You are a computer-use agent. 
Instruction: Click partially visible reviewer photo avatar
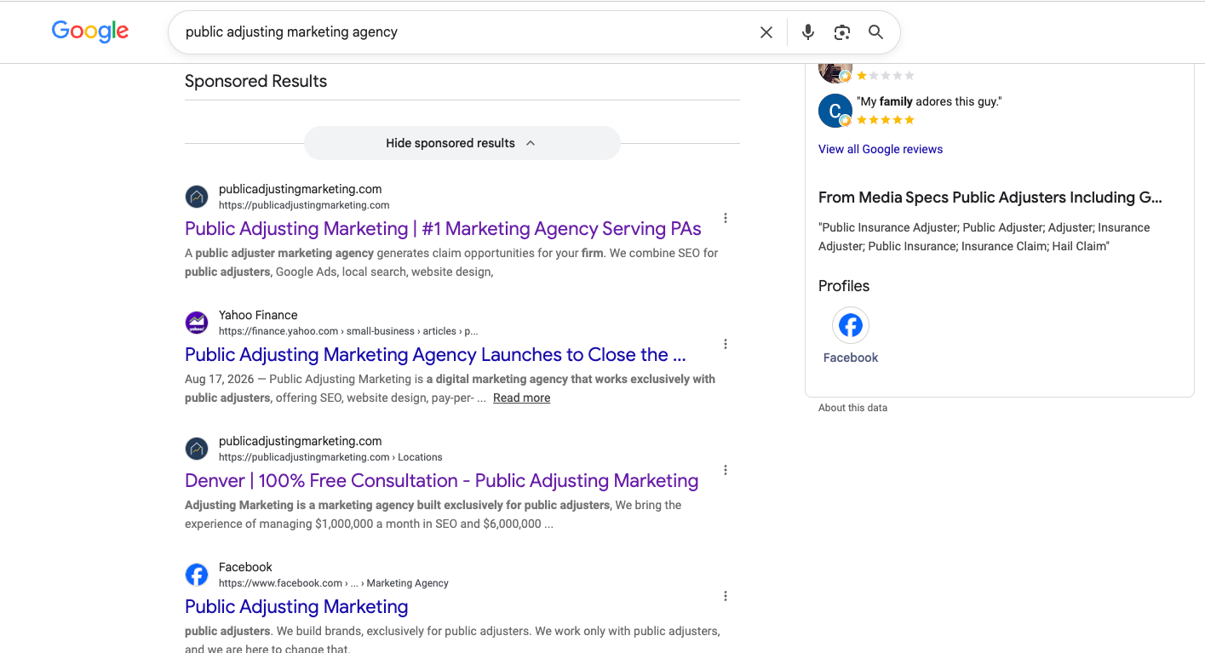[835, 72]
